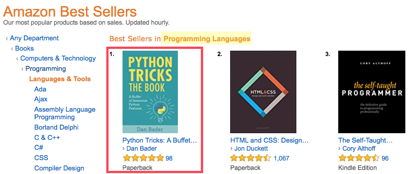
Task: Navigate to Computers & Technology category
Action: click(x=58, y=58)
